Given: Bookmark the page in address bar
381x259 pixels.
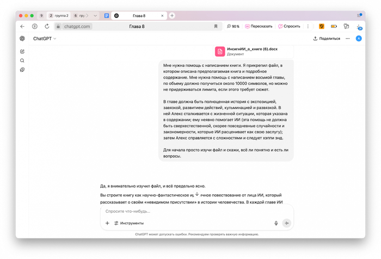Looking at the screenshot, I should coord(216,26).
